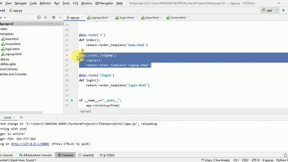Open the Navigate menu
Screen dimensions: 288x162
(x=21, y=3)
